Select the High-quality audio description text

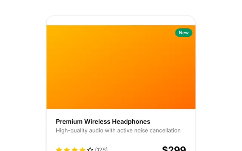tap(118, 131)
